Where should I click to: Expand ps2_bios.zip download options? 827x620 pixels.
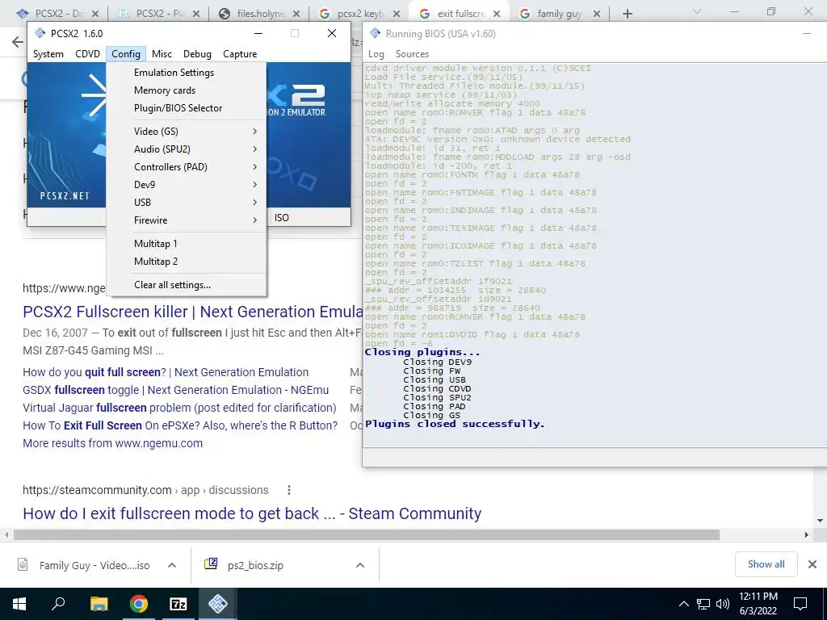pos(360,565)
